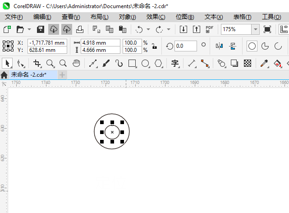Select the Parallel Dimension tool

pyautogui.click(x=192, y=64)
